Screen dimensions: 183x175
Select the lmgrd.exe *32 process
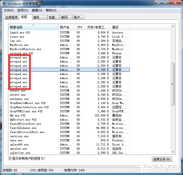69,32
